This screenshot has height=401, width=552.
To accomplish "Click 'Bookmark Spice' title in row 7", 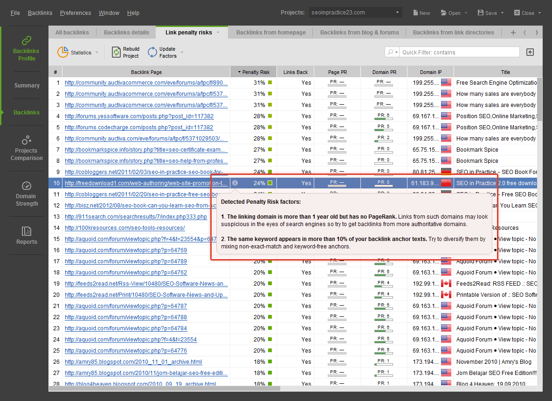I will pyautogui.click(x=477, y=150).
